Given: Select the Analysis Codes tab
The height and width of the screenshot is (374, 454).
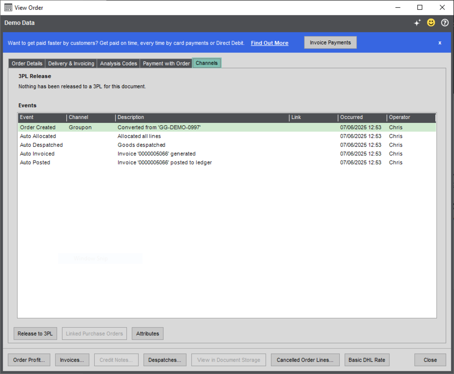Looking at the screenshot, I should coord(118,63).
